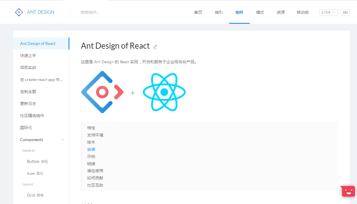Image resolution: width=357 pixels, height=204 pixels.
Task: Go to the 移动版 navigation item
Action: click(303, 12)
